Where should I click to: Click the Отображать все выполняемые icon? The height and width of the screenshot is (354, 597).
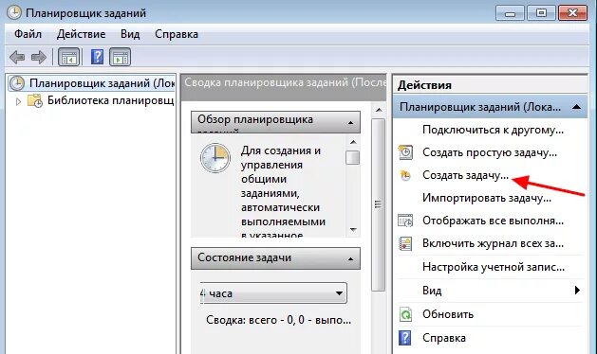pos(405,221)
